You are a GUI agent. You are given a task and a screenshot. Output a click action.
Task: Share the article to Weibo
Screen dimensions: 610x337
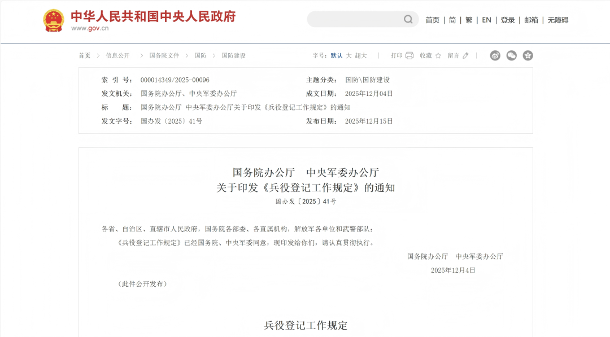coord(495,55)
